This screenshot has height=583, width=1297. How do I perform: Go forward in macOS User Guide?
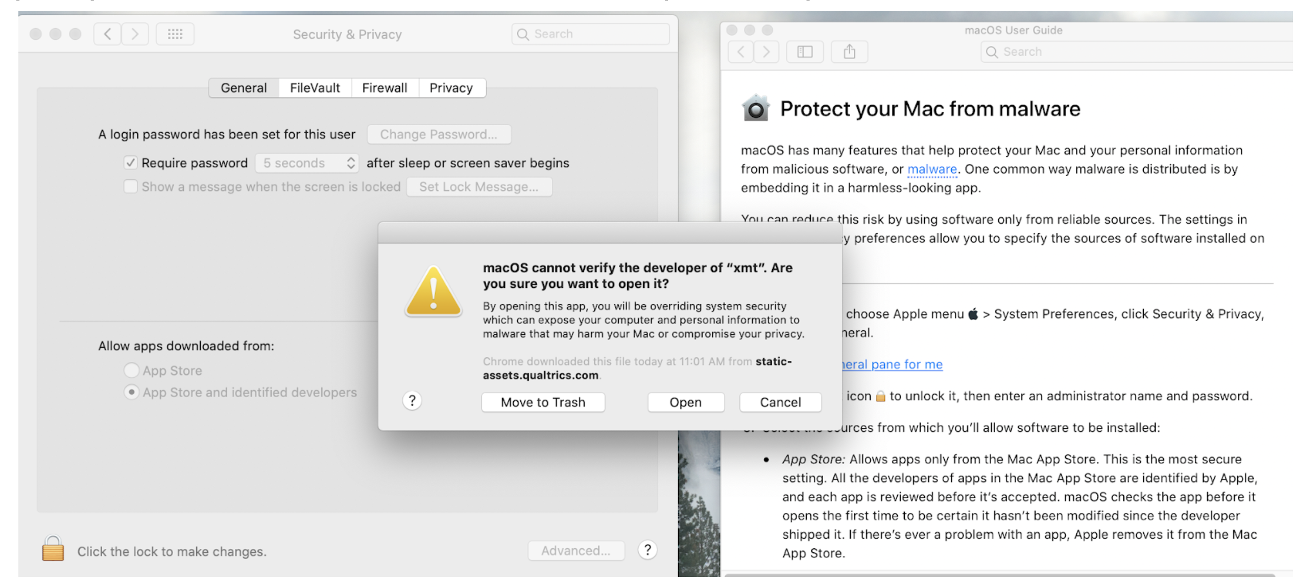pos(766,52)
